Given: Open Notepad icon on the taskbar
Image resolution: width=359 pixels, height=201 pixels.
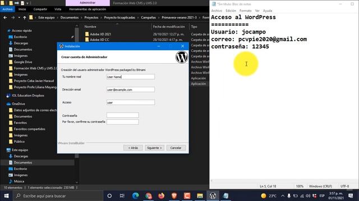Looking at the screenshot, I should point(225,196).
